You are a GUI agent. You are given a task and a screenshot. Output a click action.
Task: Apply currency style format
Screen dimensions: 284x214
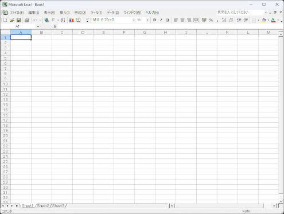204,20
